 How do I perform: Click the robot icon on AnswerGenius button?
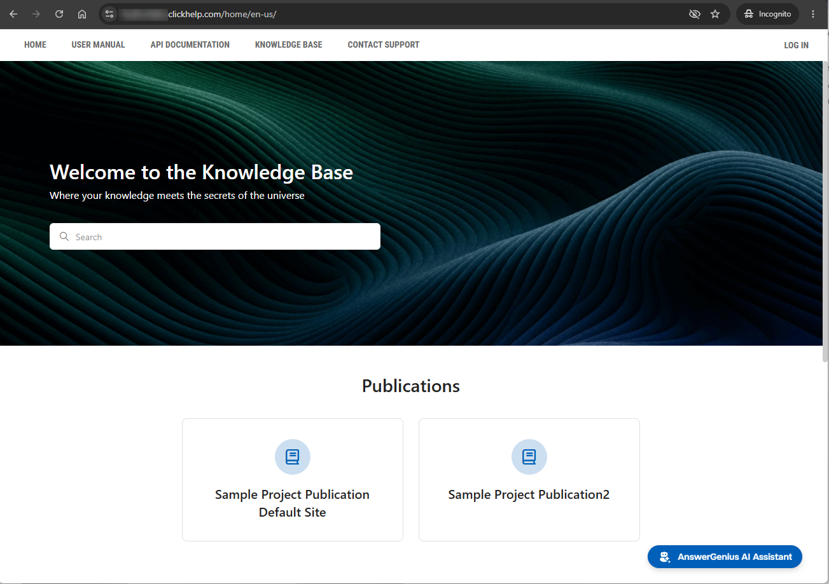pyautogui.click(x=665, y=557)
